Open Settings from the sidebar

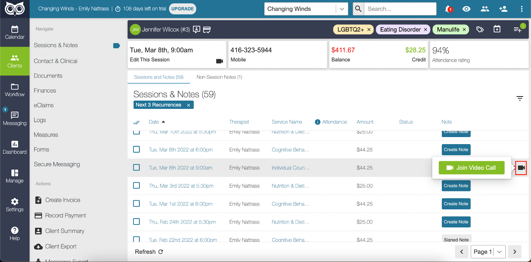[15, 205]
